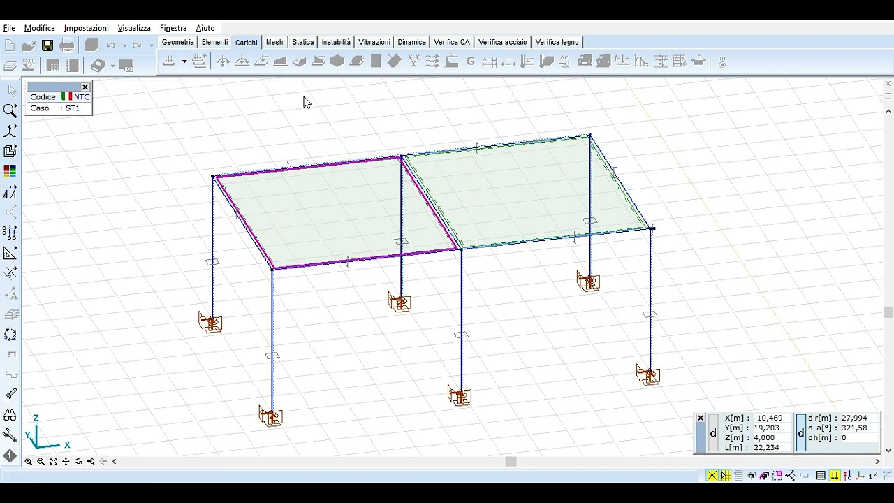Expand the load case dropdown arrow

tap(184, 61)
